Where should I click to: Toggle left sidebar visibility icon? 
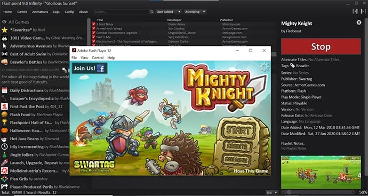coord(355,12)
